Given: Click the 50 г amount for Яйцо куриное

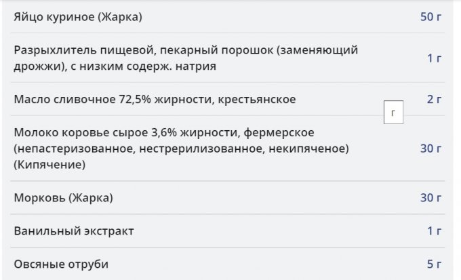Looking at the screenshot, I should coord(430,17).
